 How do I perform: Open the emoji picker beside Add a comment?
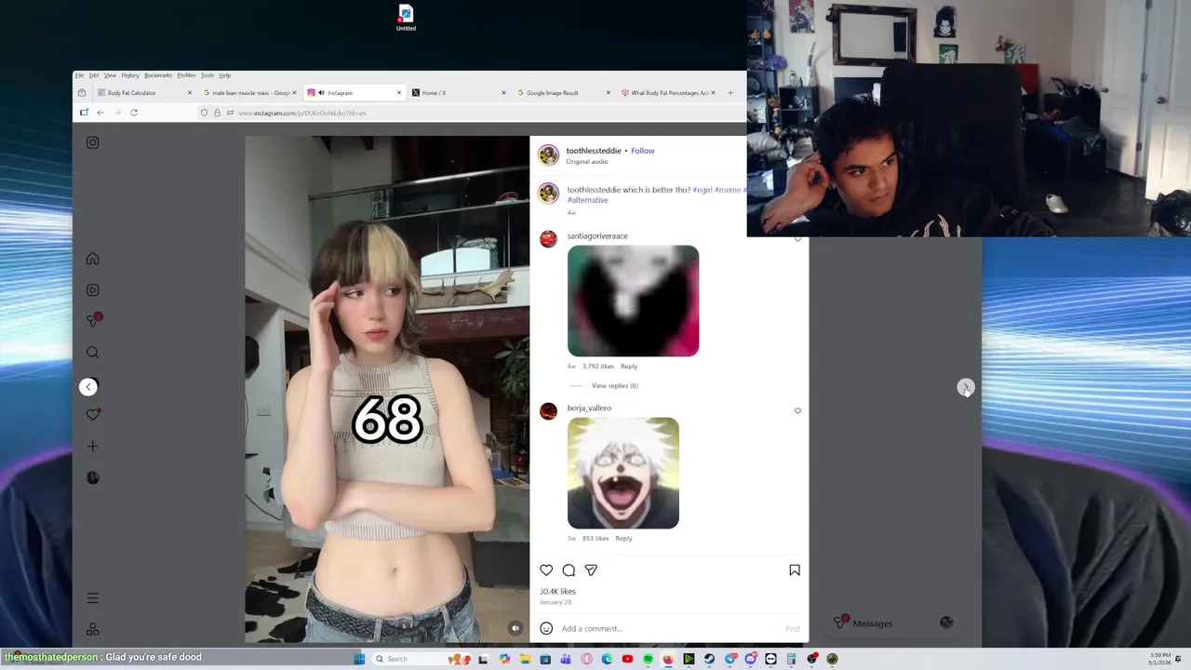coord(546,628)
